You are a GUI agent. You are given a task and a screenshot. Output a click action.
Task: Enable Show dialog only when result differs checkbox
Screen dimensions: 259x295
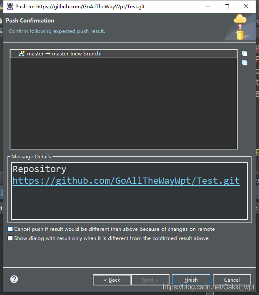(x=10, y=238)
